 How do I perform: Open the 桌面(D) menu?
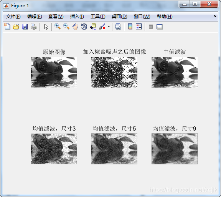pyautogui.click(x=119, y=17)
